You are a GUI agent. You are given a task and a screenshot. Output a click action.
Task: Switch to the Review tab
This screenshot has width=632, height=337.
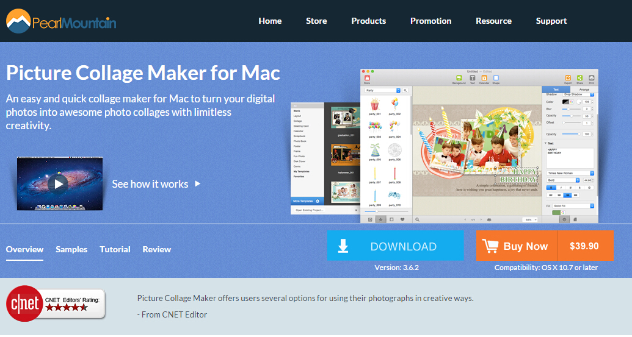[157, 249]
